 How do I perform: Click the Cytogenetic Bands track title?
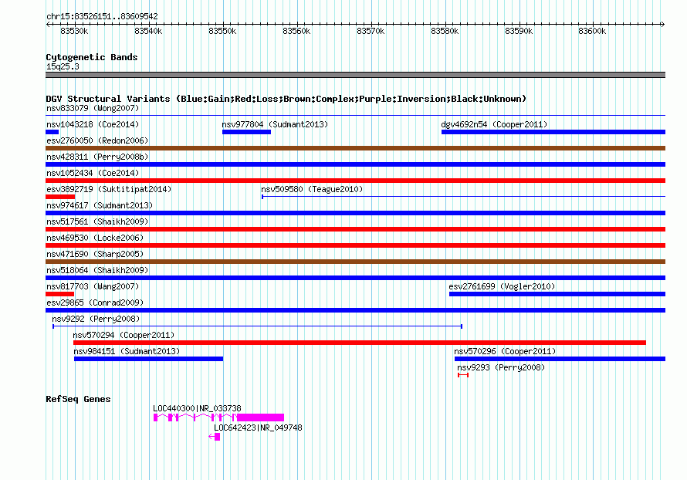[x=92, y=57]
